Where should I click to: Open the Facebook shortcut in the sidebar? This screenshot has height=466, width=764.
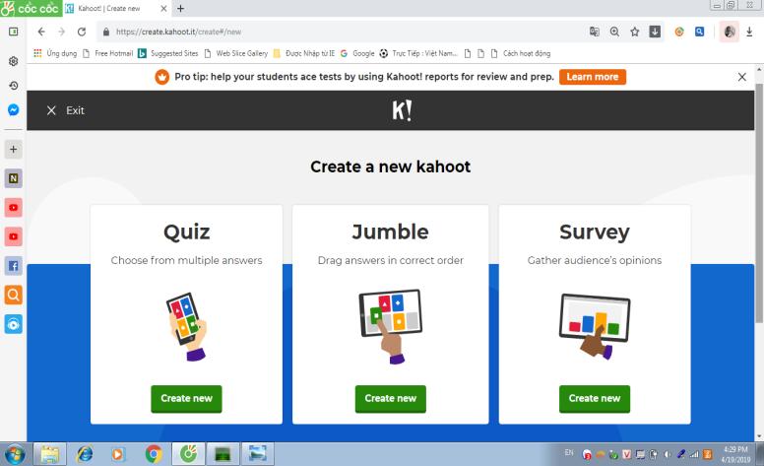click(13, 266)
